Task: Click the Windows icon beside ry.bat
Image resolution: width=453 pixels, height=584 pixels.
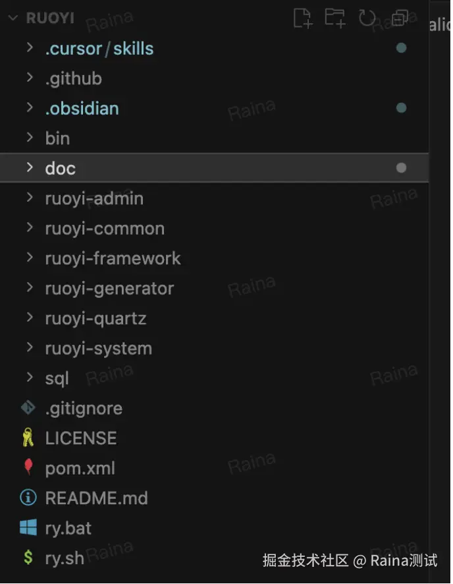Action: tap(28, 528)
